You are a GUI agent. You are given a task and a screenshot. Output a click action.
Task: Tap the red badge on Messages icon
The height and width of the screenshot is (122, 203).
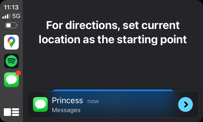(18, 73)
